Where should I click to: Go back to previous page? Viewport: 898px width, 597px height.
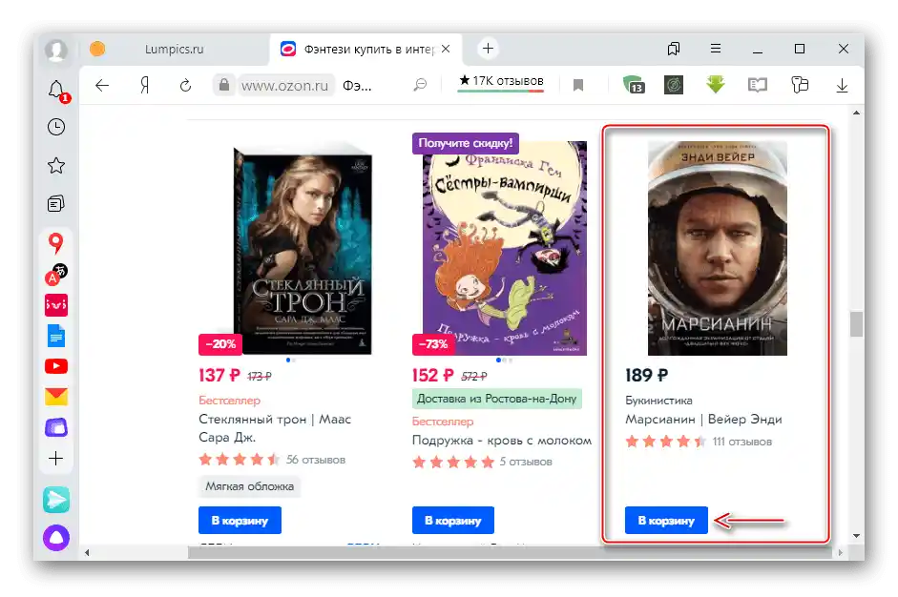tap(102, 86)
